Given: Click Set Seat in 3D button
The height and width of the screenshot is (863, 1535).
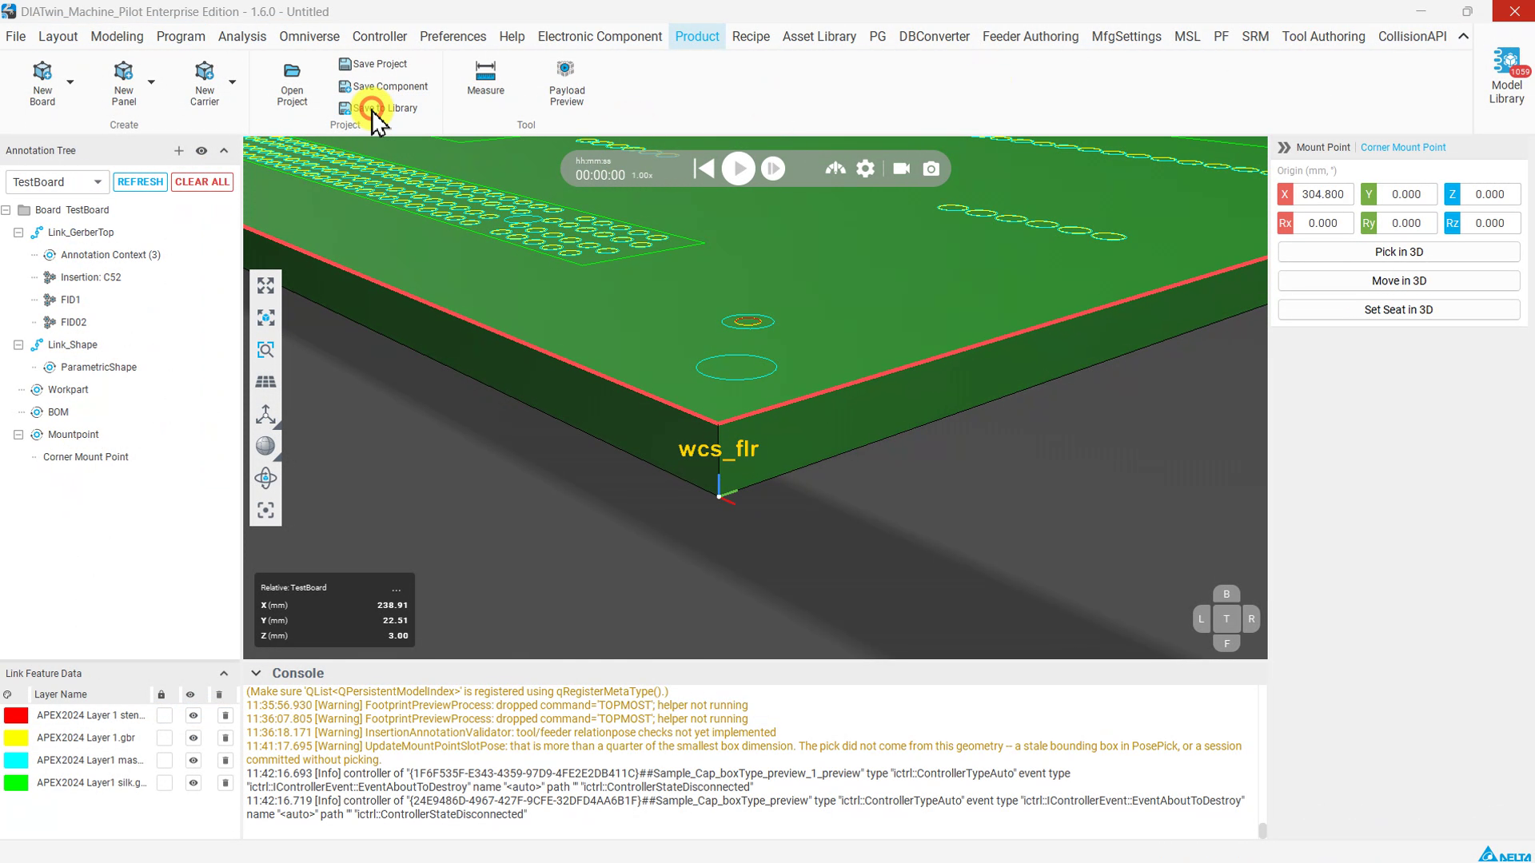Looking at the screenshot, I should (x=1398, y=309).
